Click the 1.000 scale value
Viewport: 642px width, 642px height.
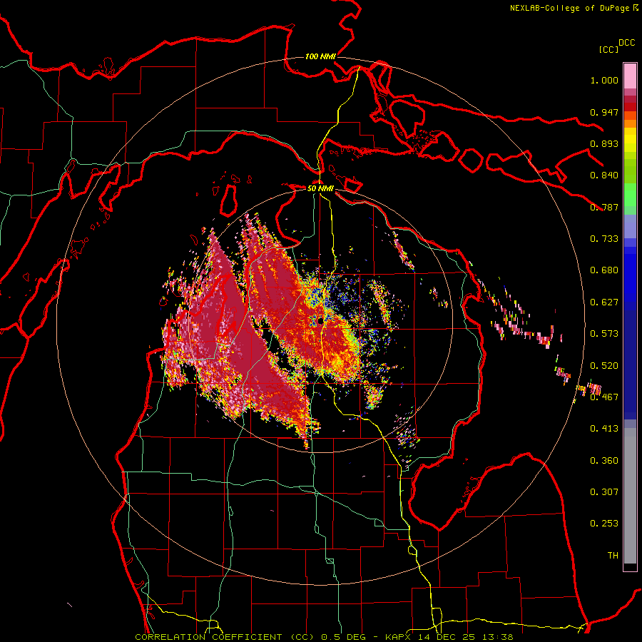coord(604,80)
